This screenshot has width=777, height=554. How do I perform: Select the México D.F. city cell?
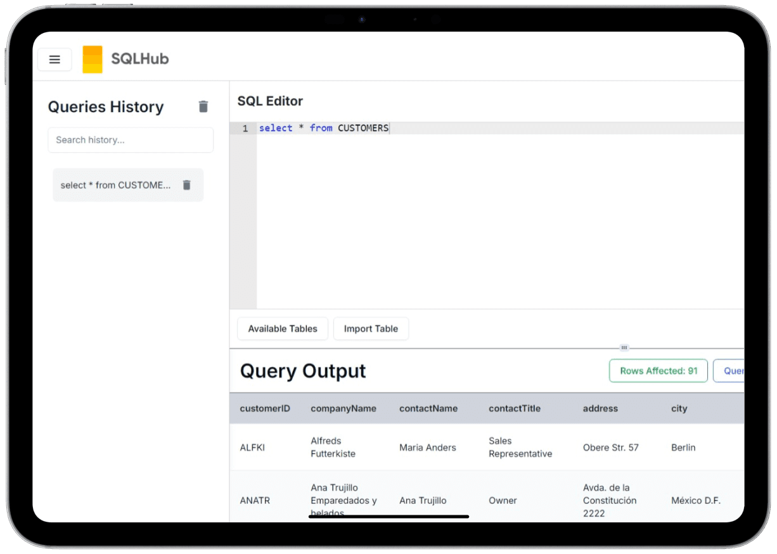pos(696,501)
